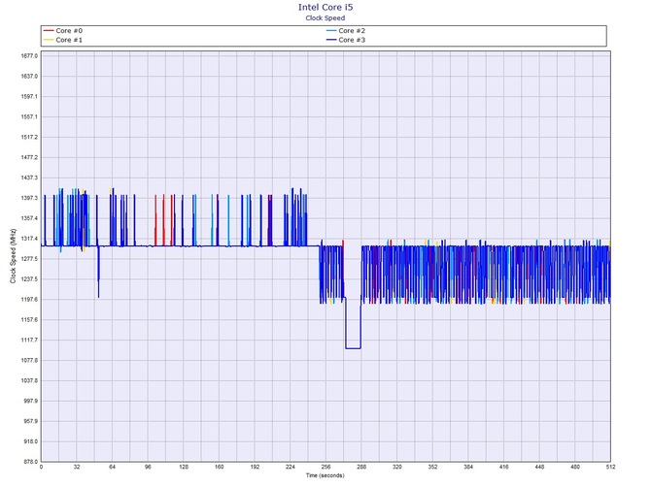Click the Core #1 legend entry

coord(63,40)
